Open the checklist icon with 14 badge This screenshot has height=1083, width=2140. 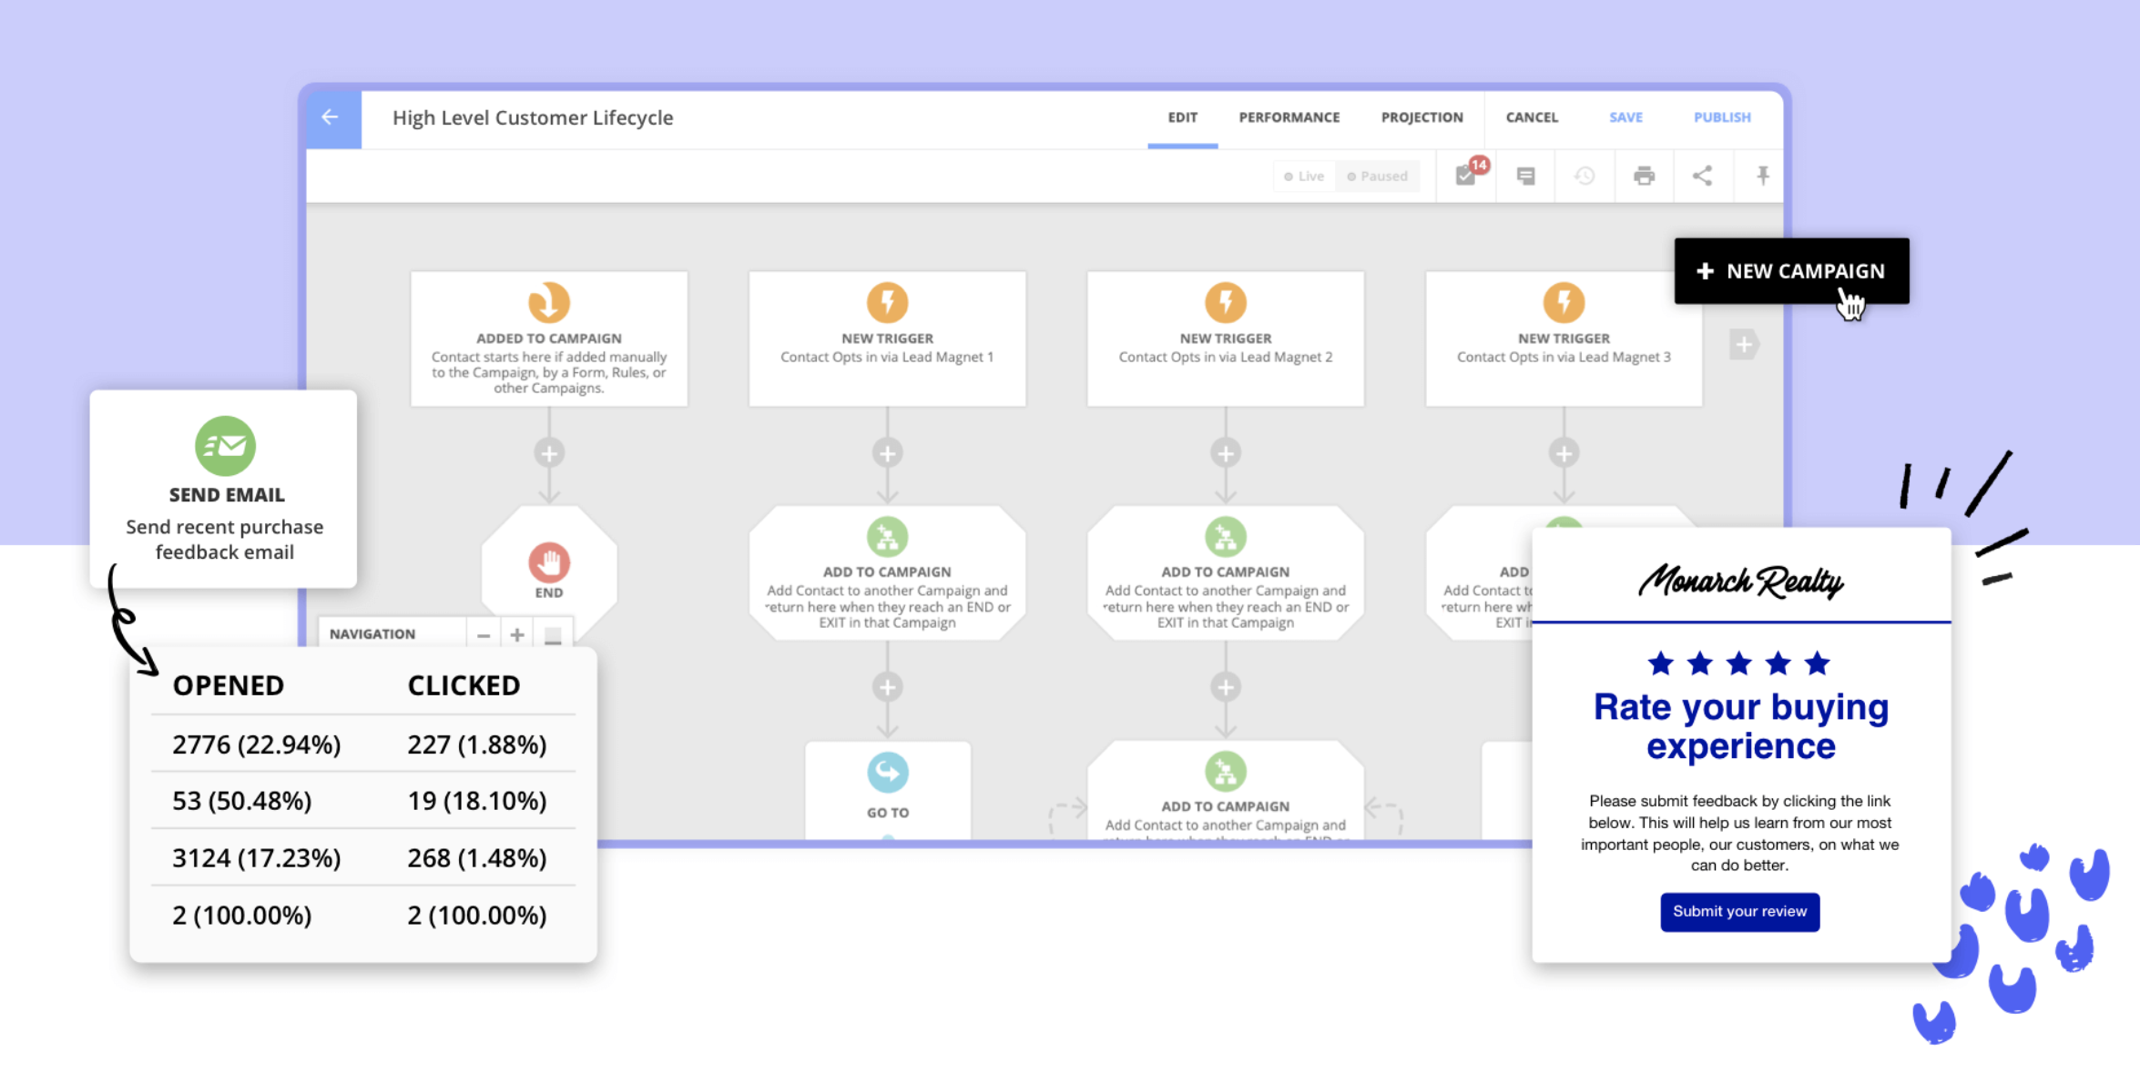point(1466,176)
